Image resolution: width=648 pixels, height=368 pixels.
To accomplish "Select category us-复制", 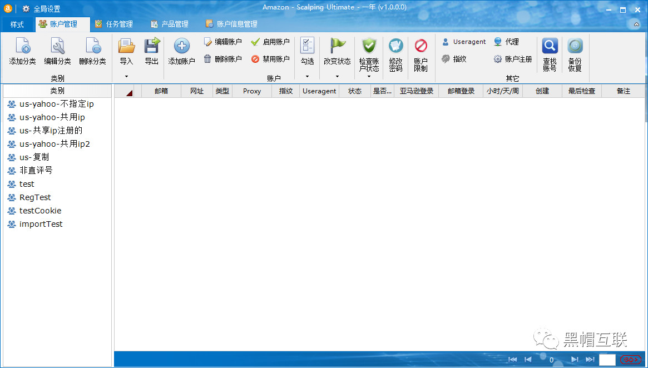I will pyautogui.click(x=57, y=157).
